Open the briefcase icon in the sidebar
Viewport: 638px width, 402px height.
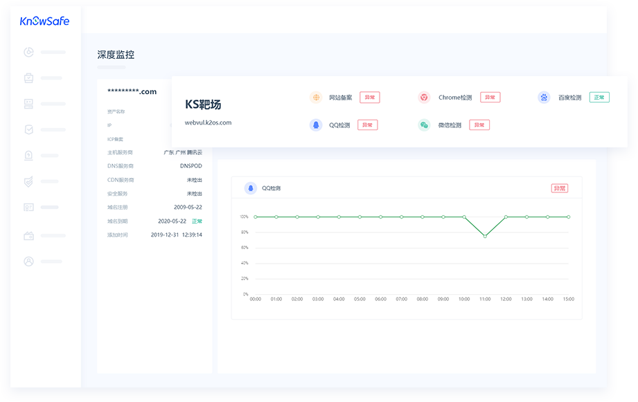28,77
